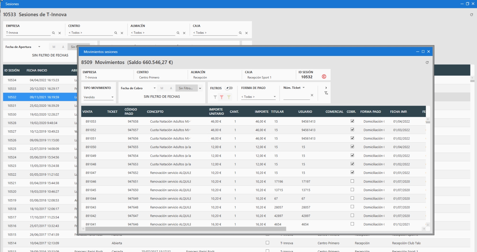Click the red C icon beside ID SESIÓN 10532

pyautogui.click(x=324, y=77)
